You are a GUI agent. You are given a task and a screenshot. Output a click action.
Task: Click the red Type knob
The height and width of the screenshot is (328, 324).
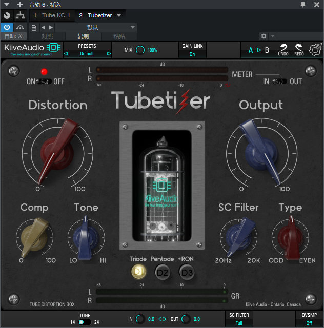[290, 238]
